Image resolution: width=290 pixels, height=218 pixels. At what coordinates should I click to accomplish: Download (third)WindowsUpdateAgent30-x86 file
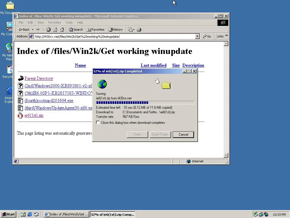58,108
